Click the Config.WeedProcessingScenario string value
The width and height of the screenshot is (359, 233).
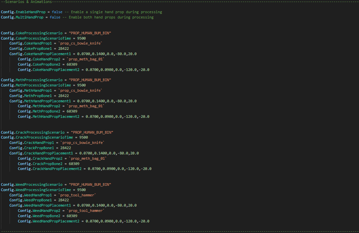tap(90, 184)
